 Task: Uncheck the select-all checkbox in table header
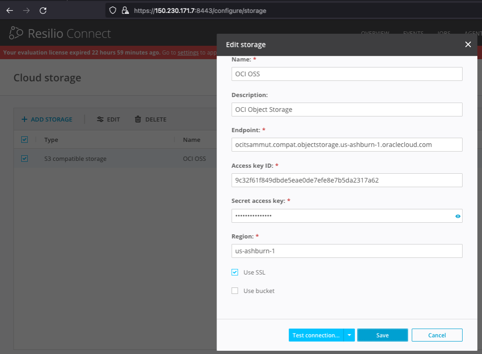click(24, 139)
